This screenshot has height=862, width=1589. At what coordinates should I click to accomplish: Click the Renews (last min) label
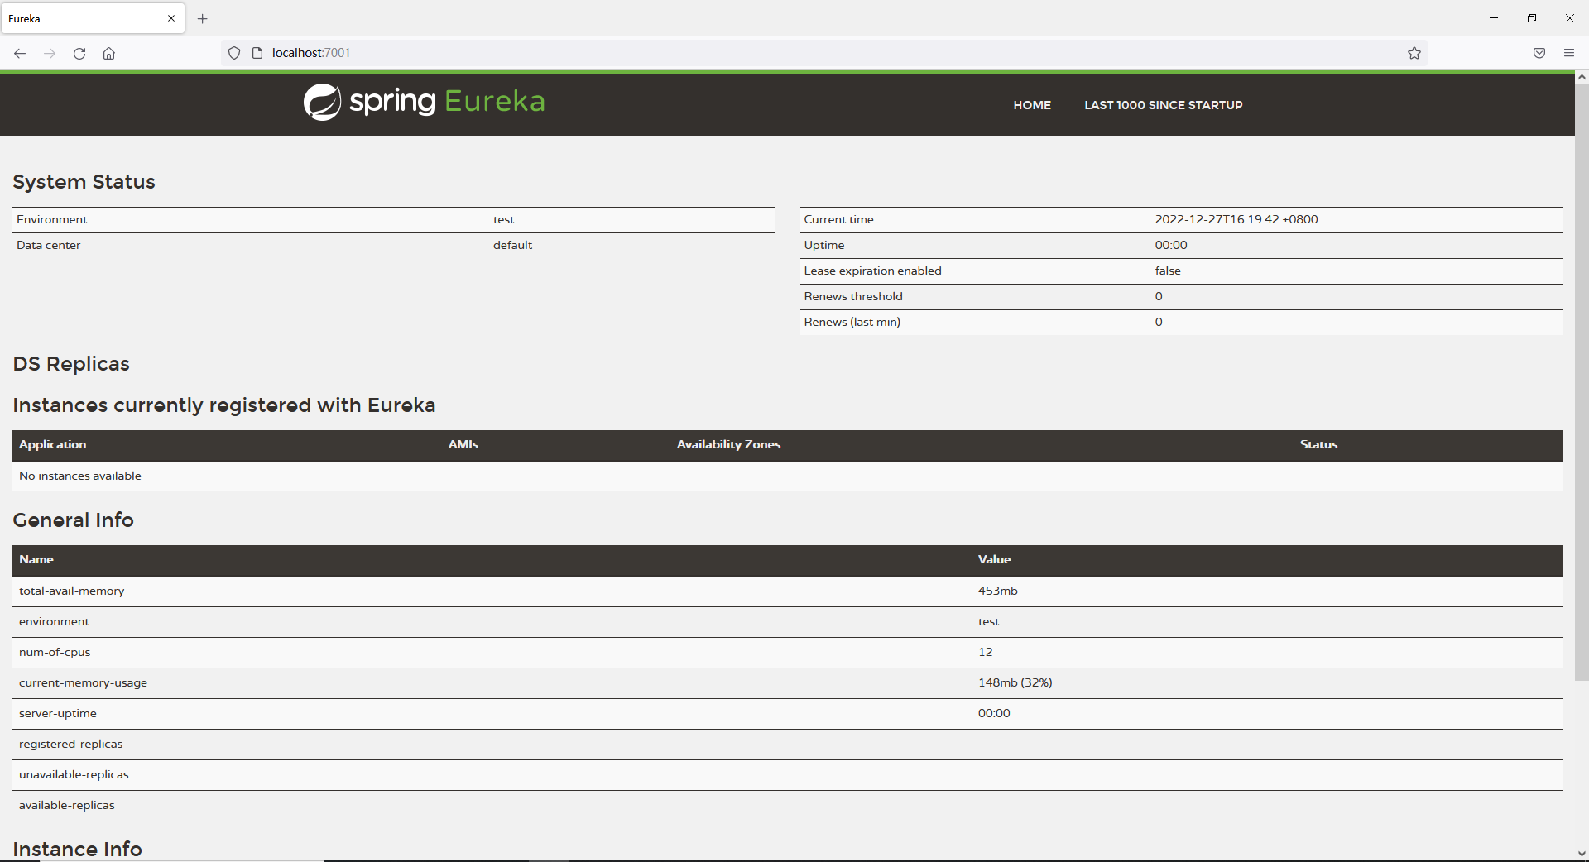(852, 322)
